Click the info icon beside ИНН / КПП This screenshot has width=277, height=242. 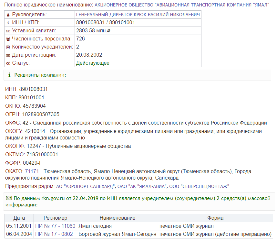coord(8,23)
